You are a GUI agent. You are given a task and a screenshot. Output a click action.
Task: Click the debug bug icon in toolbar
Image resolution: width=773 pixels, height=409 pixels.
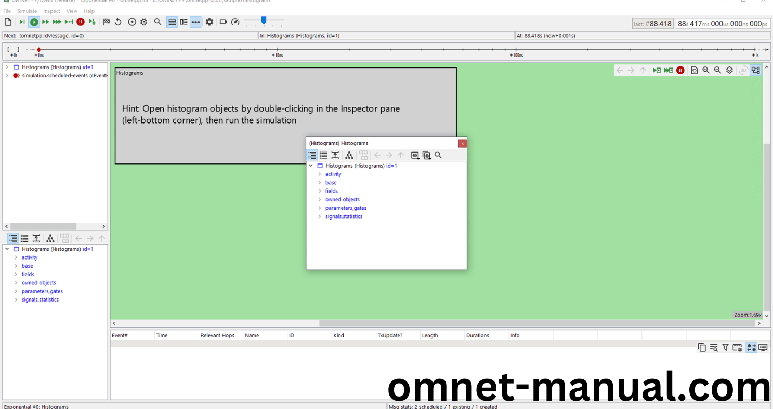click(x=144, y=22)
